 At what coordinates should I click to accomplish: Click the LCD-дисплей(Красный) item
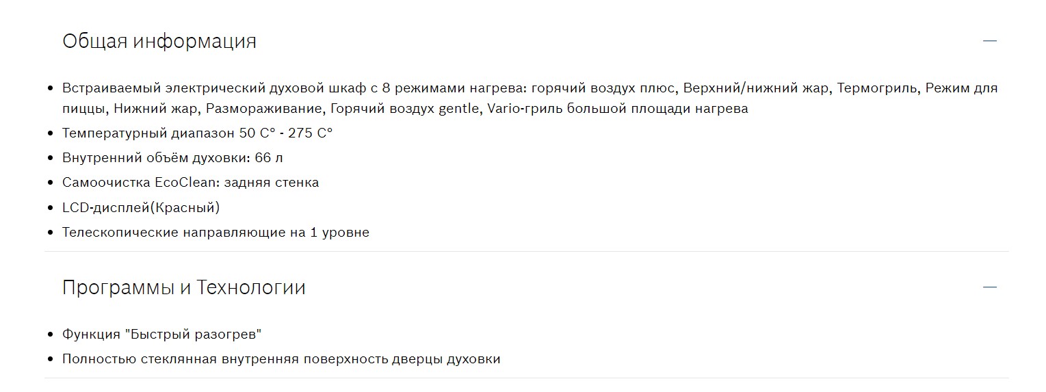pos(141,207)
